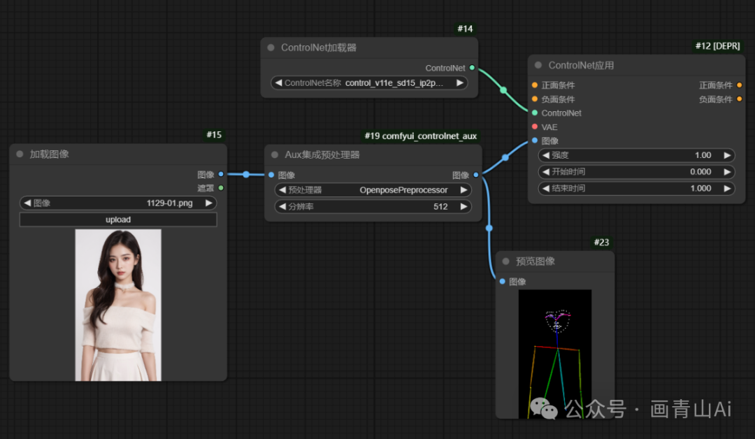Image resolution: width=755 pixels, height=439 pixels.
Task: Increase 开始时间 with right arrow
Action: [727, 172]
